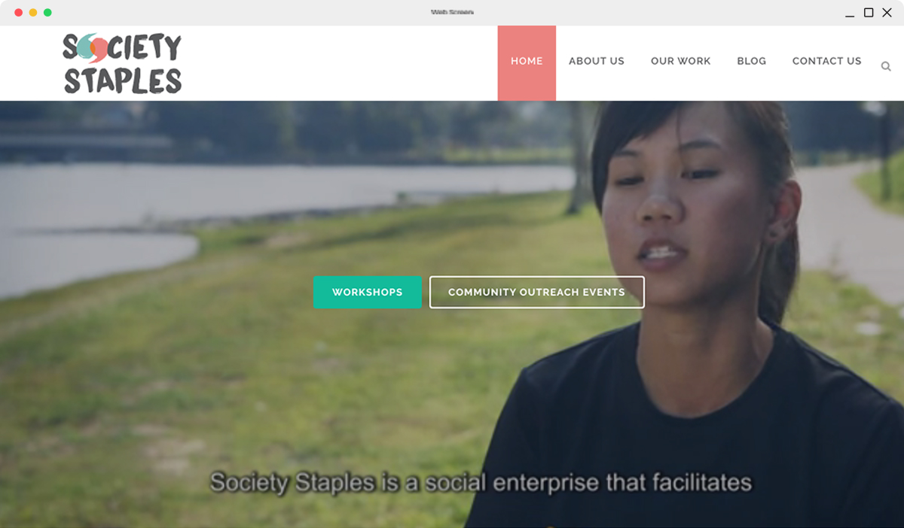Click the yellow traffic-light dot
Image resolution: width=904 pixels, height=528 pixels.
(33, 13)
